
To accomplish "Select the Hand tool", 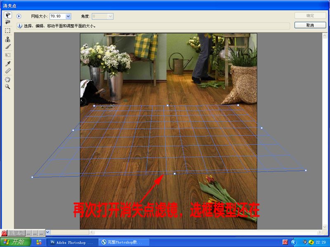I will pos(7,79).
